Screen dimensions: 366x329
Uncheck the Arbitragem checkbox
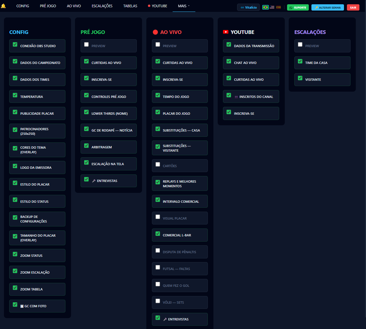[86, 146]
